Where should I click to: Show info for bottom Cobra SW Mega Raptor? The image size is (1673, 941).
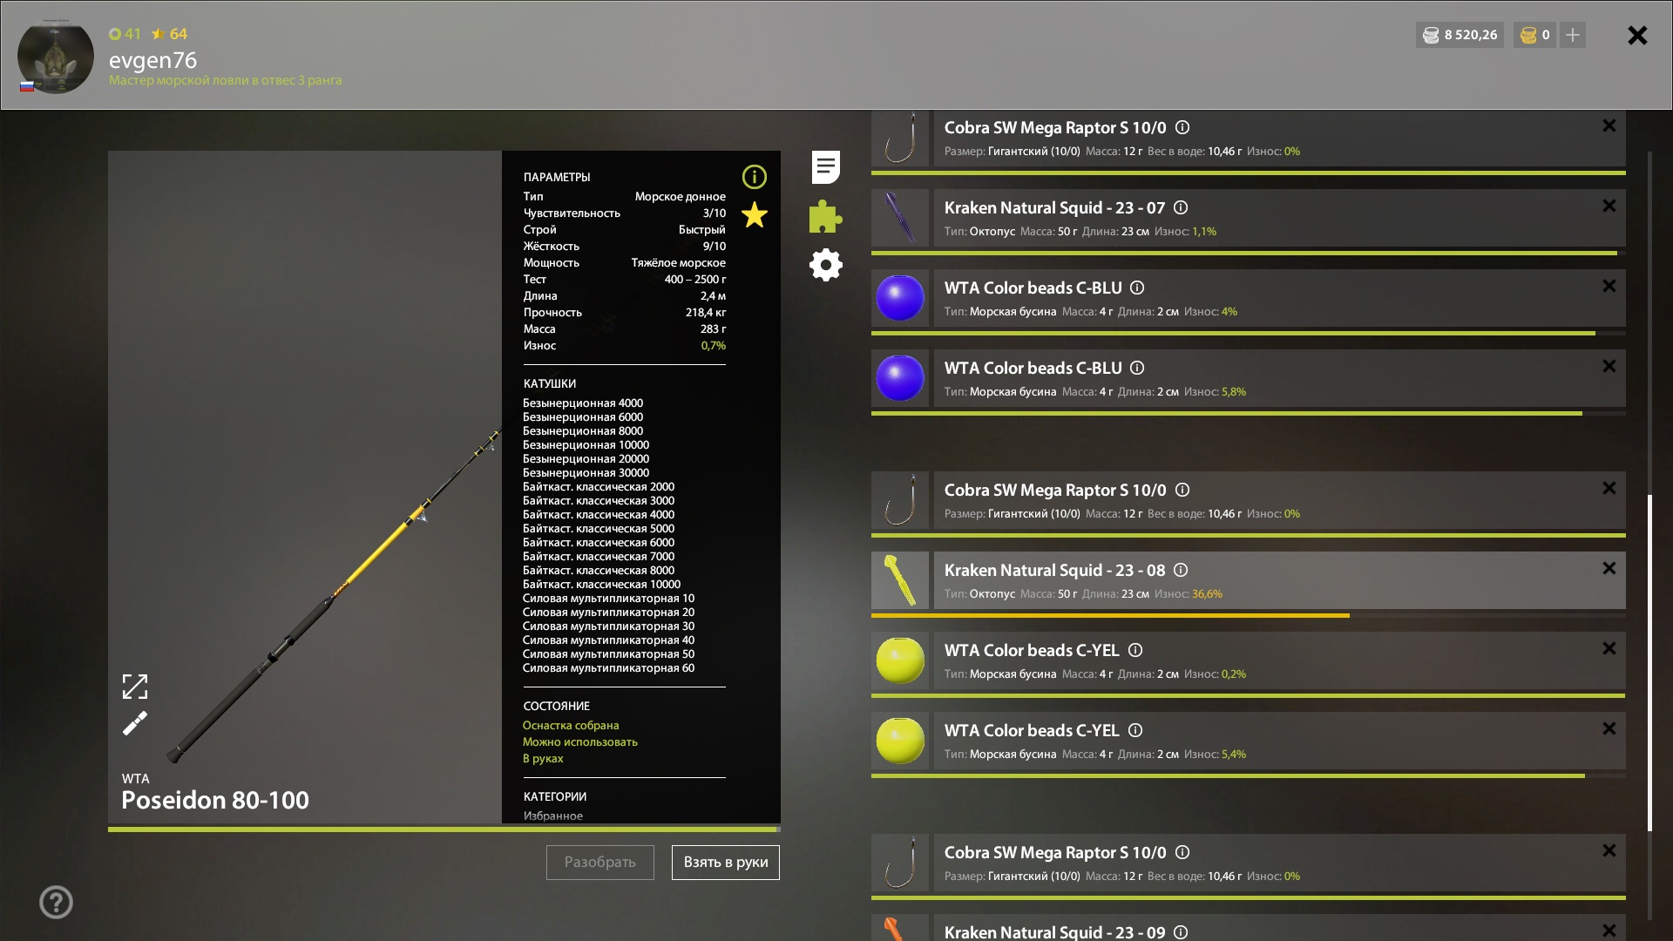[x=1182, y=852]
